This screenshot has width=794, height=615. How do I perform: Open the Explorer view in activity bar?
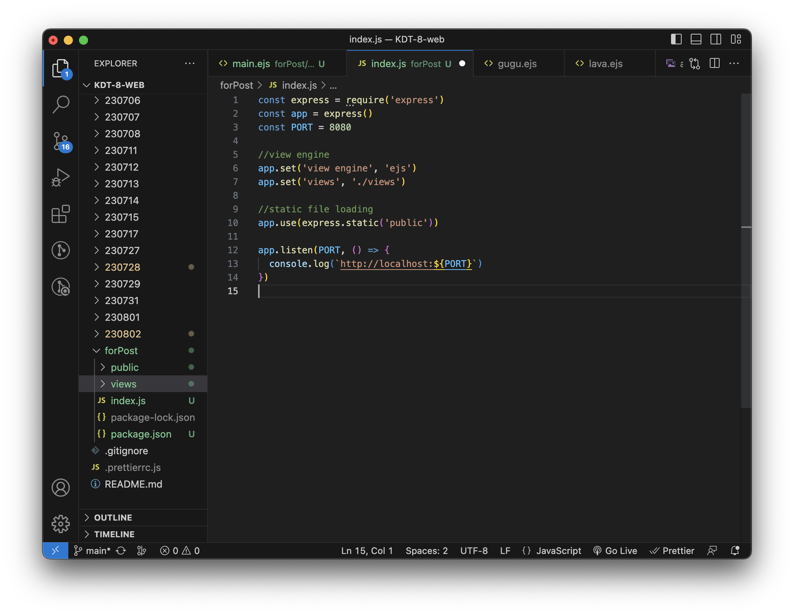61,69
